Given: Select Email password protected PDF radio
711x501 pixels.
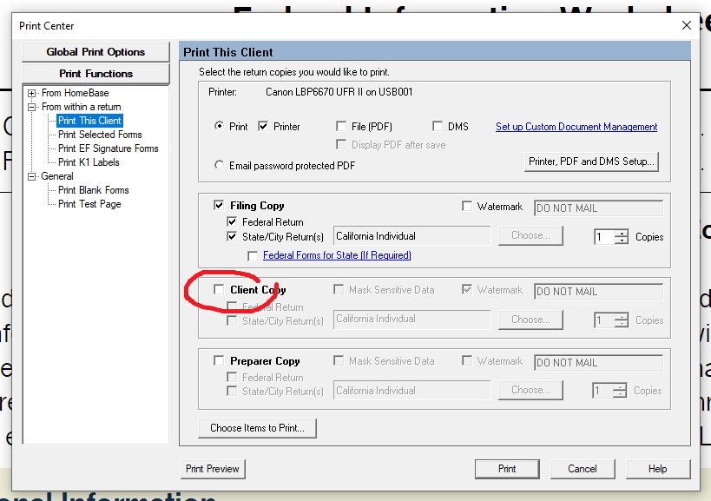Looking at the screenshot, I should (219, 165).
